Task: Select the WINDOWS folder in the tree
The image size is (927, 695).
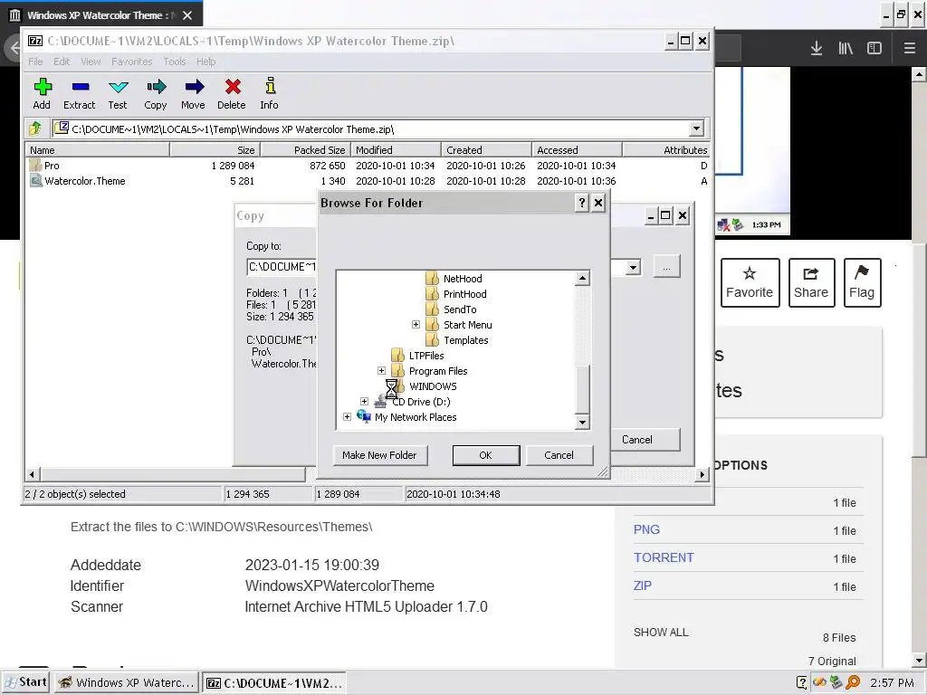Action: (433, 386)
